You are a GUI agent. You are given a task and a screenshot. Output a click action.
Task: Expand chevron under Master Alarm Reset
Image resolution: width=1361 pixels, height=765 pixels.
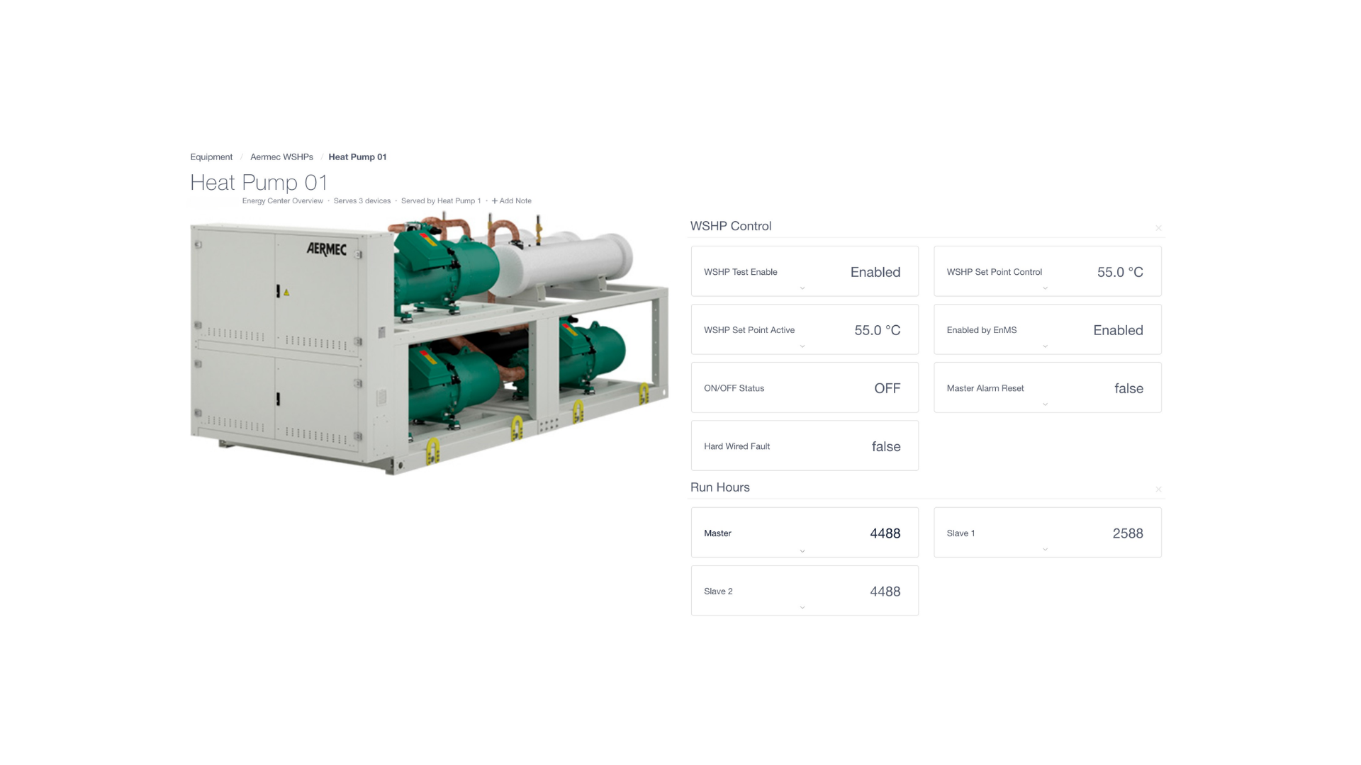pyautogui.click(x=1045, y=404)
